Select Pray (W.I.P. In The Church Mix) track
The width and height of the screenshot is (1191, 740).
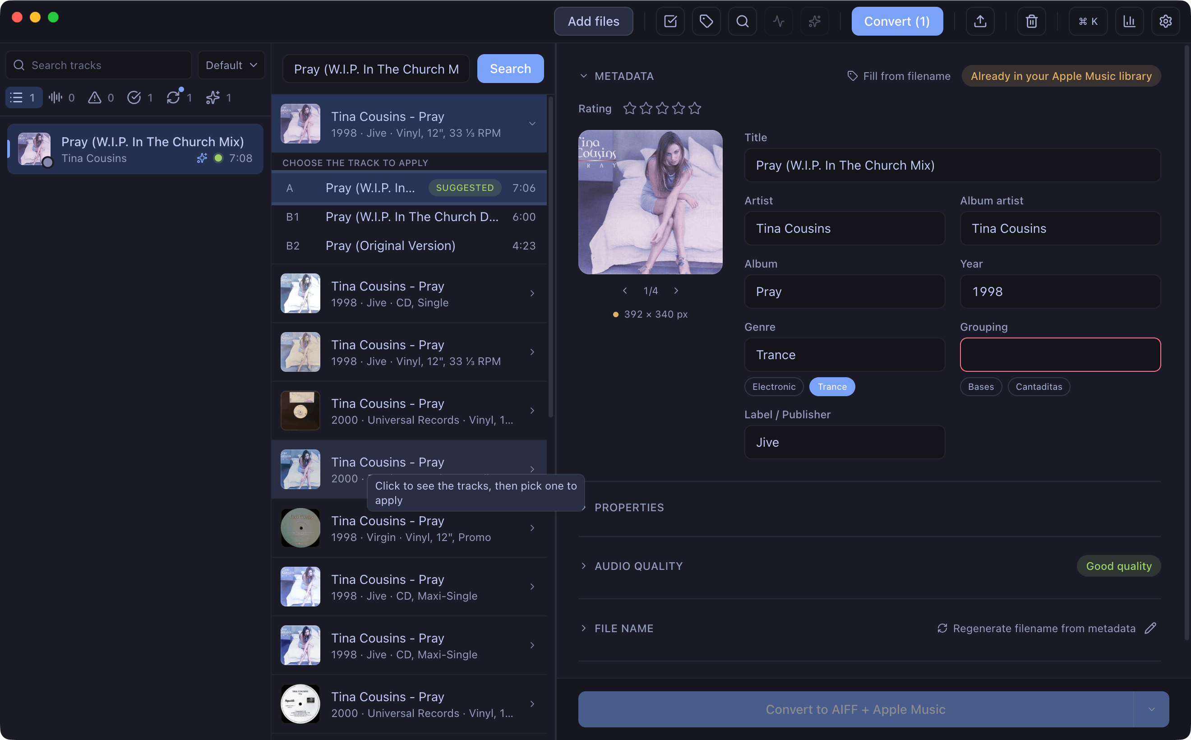click(x=135, y=149)
